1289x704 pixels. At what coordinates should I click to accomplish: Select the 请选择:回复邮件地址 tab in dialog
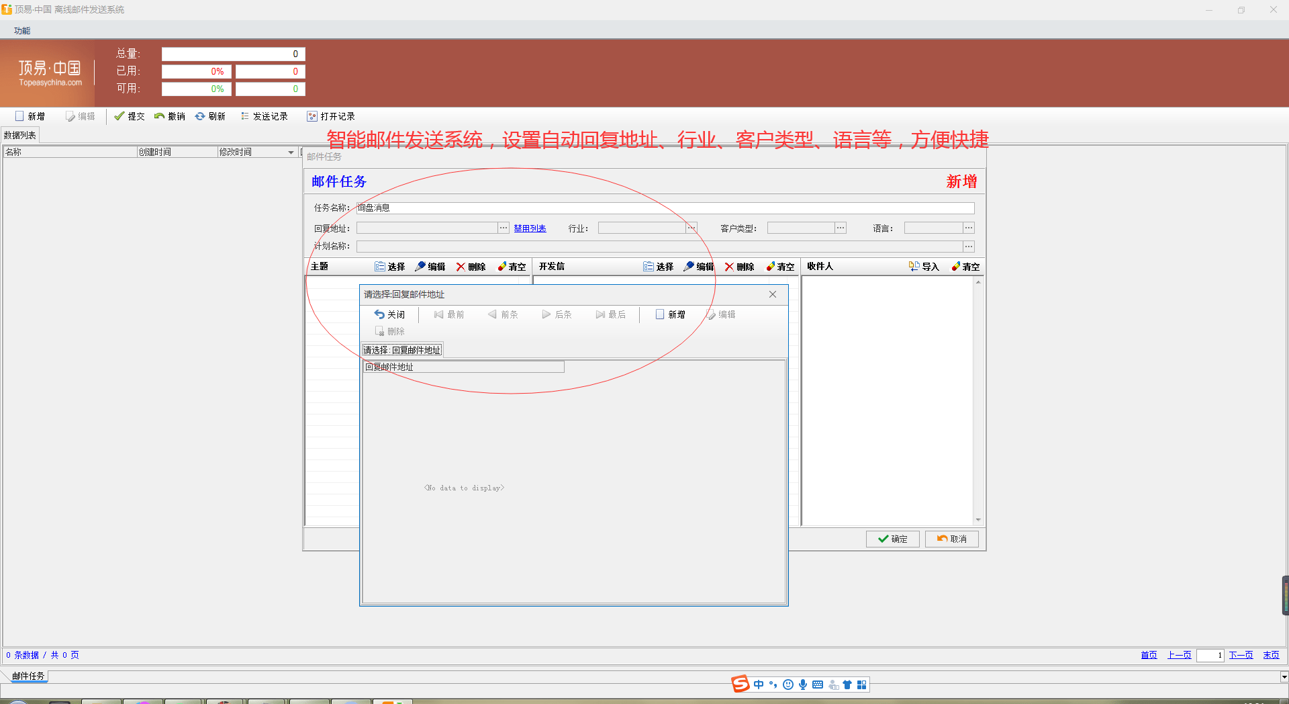coord(402,350)
